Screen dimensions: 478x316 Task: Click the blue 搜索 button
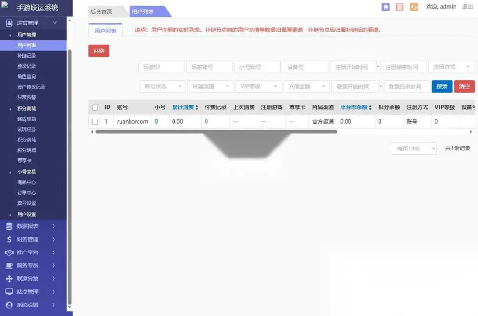(442, 86)
